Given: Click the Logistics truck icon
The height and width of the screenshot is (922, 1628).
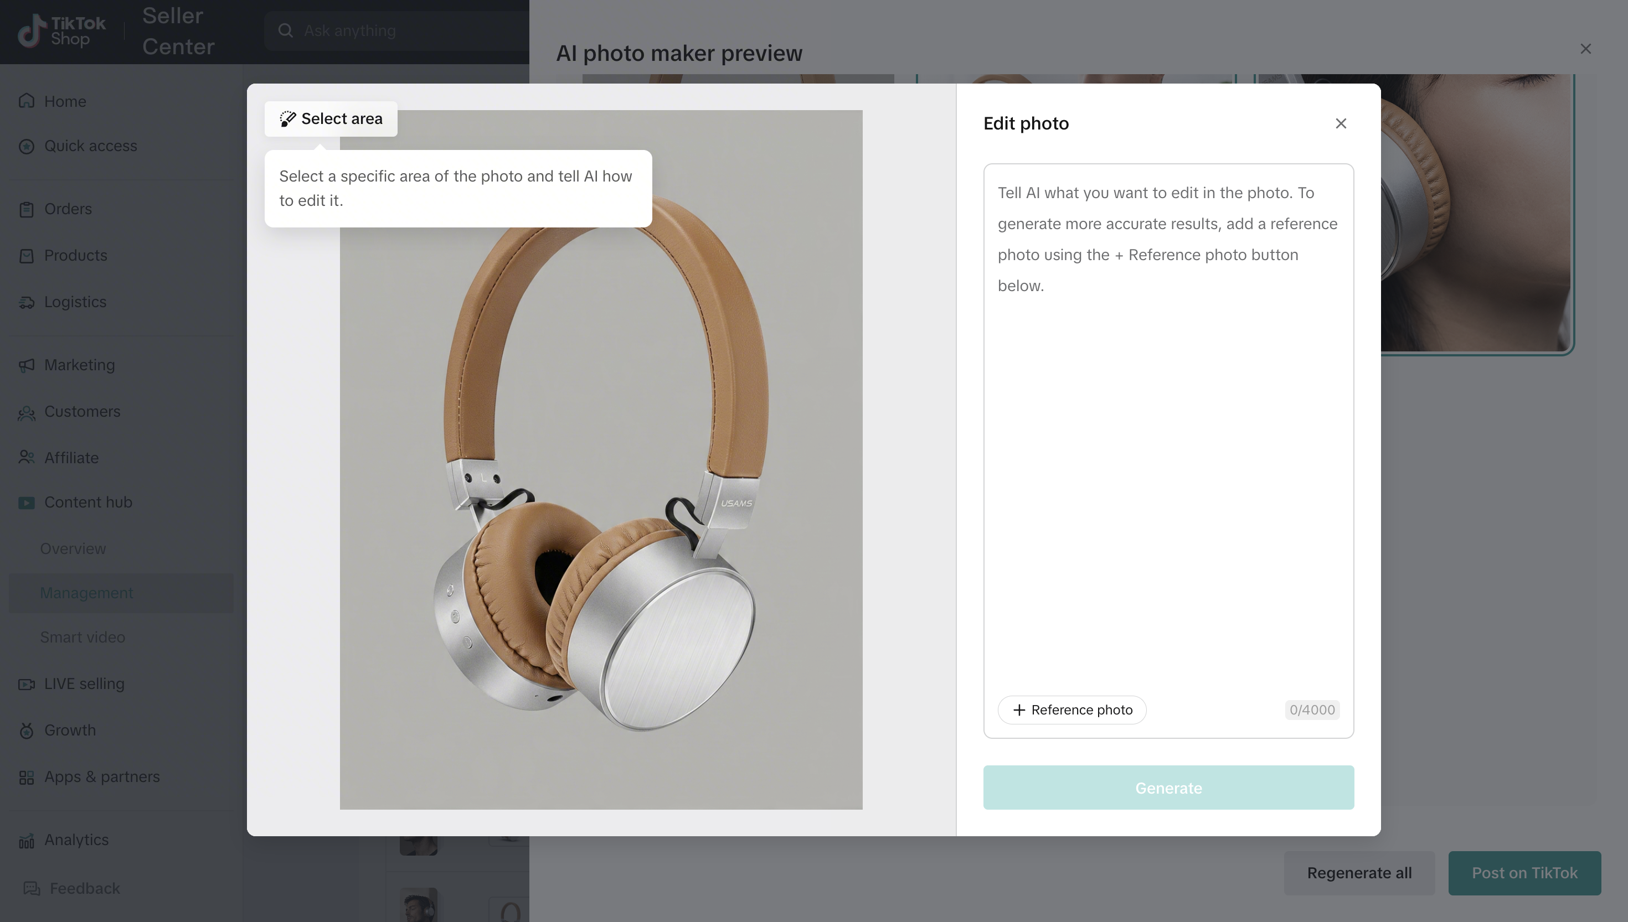Looking at the screenshot, I should pyautogui.click(x=26, y=302).
